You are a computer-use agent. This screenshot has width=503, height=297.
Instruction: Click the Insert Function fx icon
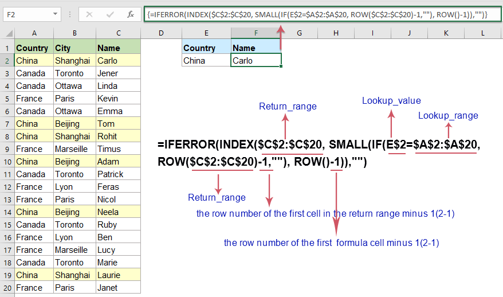click(x=130, y=14)
